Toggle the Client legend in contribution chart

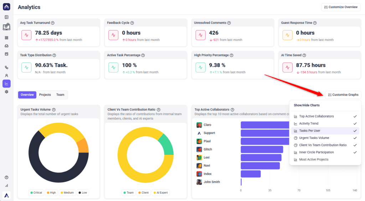point(143,192)
